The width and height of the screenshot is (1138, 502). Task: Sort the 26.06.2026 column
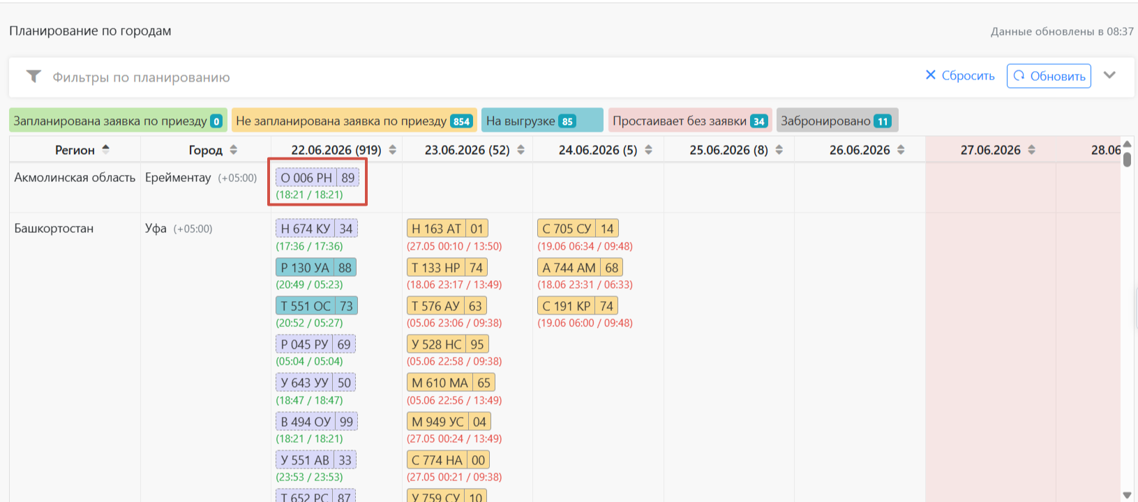click(x=901, y=150)
